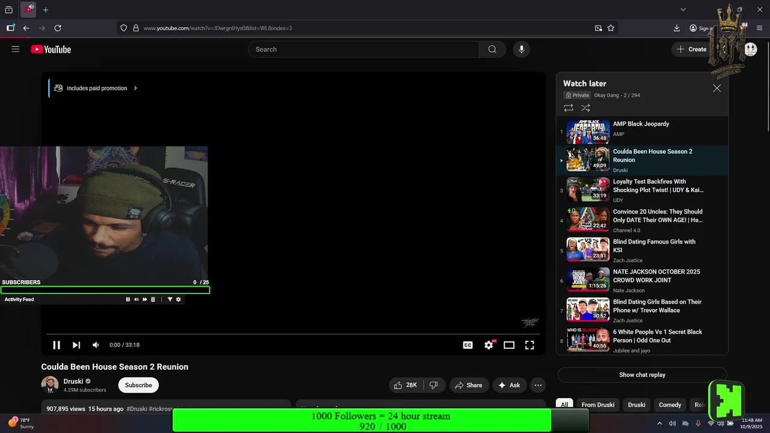Enter full screen mode
Screen dimensions: 770x433
(x=529, y=345)
